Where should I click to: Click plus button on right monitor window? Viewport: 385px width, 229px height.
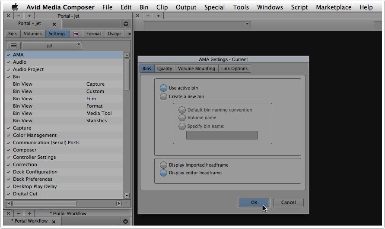point(159,16)
